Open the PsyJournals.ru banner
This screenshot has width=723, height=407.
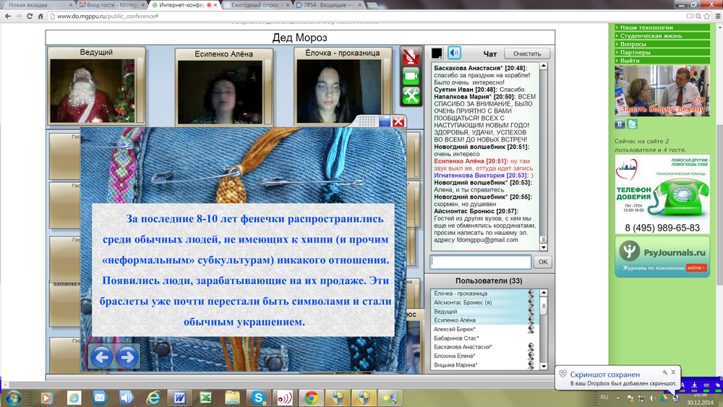click(662, 257)
